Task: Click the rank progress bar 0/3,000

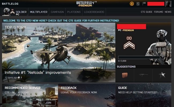Action: [x=139, y=57]
